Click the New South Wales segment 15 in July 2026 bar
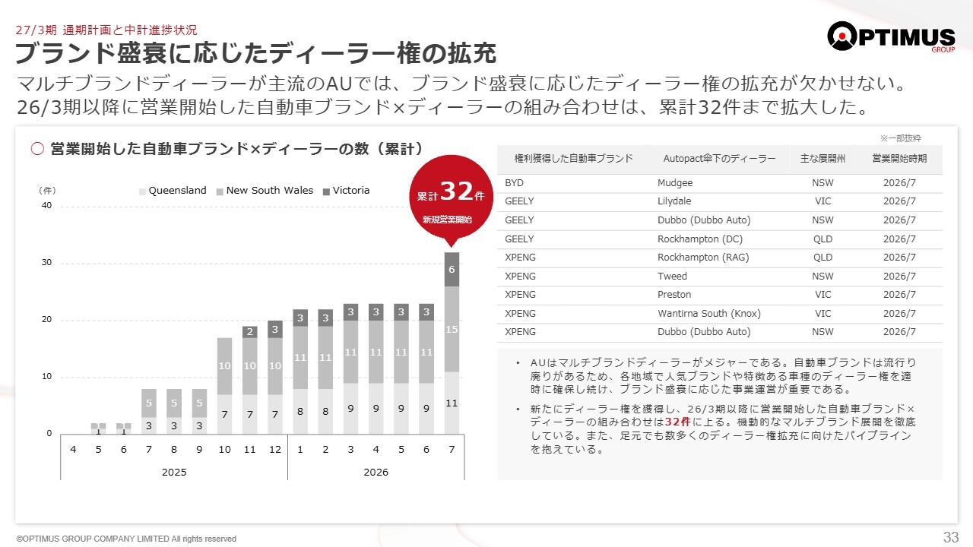Image resolution: width=973 pixels, height=547 pixels. point(452,329)
